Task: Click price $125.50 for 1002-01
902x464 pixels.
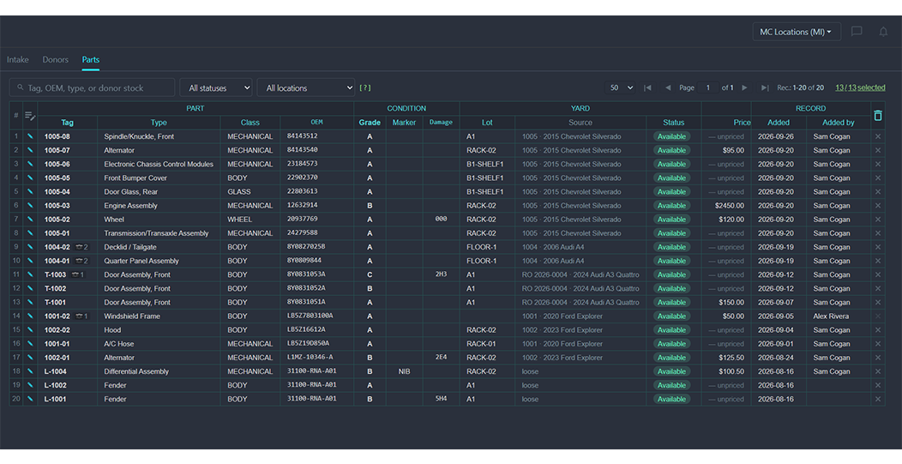Action: 731,358
